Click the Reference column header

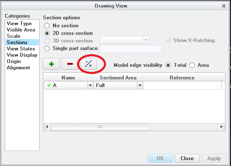(x=182, y=78)
